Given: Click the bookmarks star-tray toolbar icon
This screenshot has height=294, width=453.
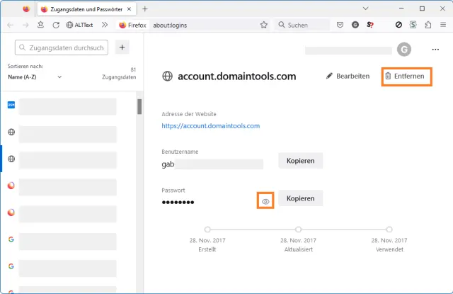Looking at the screenshot, I should (x=41, y=25).
